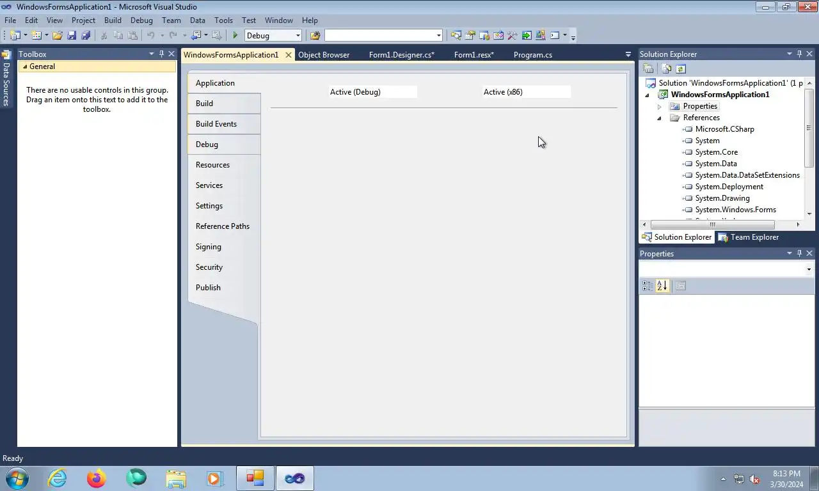This screenshot has height=491, width=819.
Task: Toggle Categorized view in Properties panel
Action: coord(648,286)
